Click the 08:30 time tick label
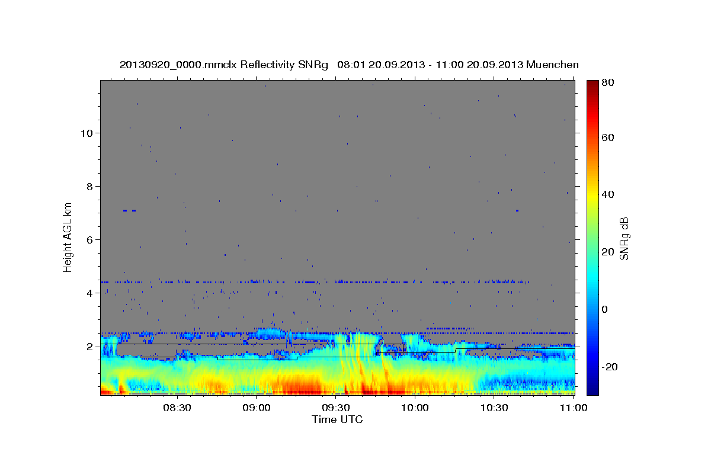Screen dimensions: 711x474 (177, 408)
